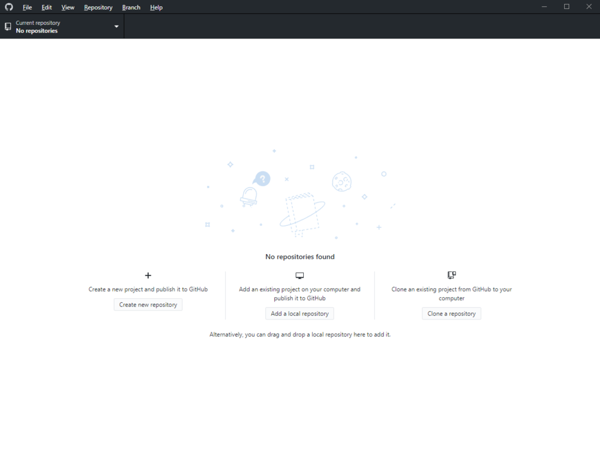Click the bell illustration in the empty state artwork
The image size is (600, 475).
tap(249, 195)
